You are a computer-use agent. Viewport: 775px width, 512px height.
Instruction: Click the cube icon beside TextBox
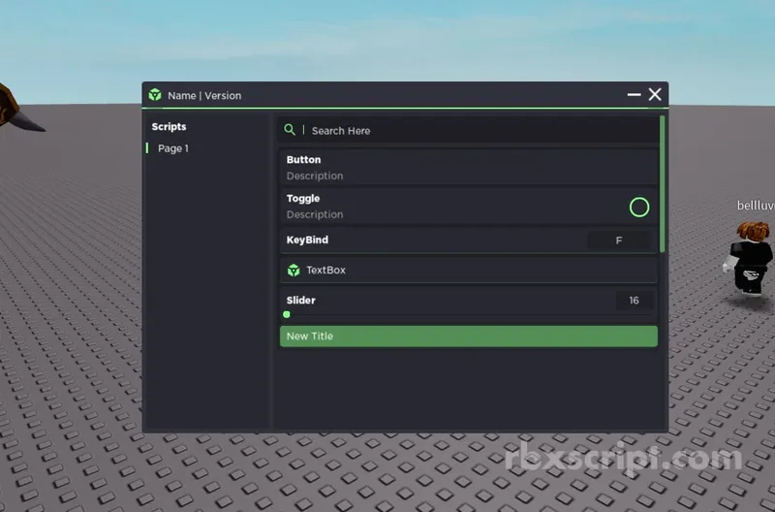point(294,271)
